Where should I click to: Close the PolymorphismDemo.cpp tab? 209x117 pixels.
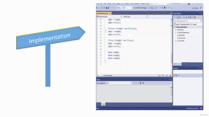point(111,13)
